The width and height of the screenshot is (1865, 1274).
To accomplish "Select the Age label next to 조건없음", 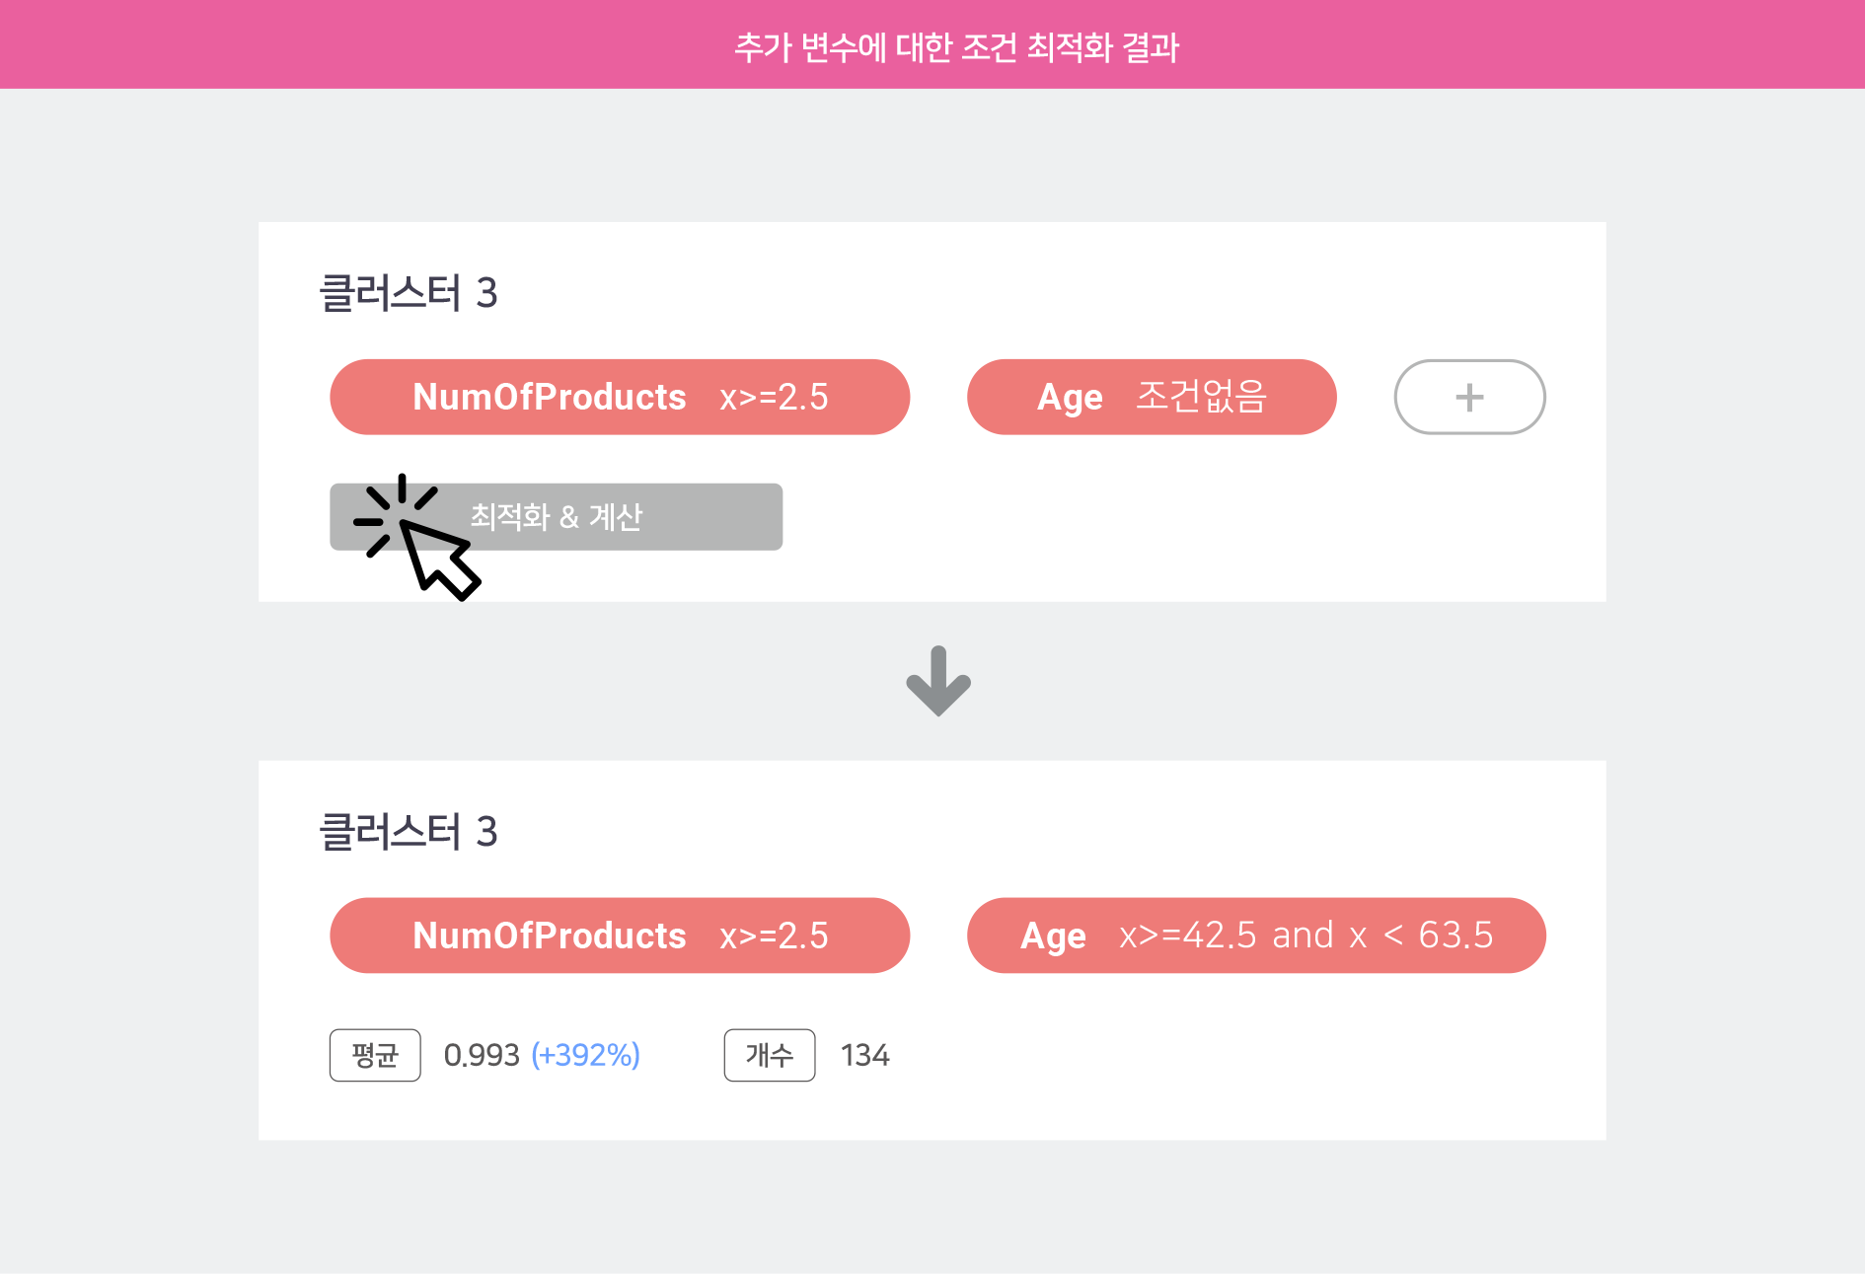I will point(1070,397).
